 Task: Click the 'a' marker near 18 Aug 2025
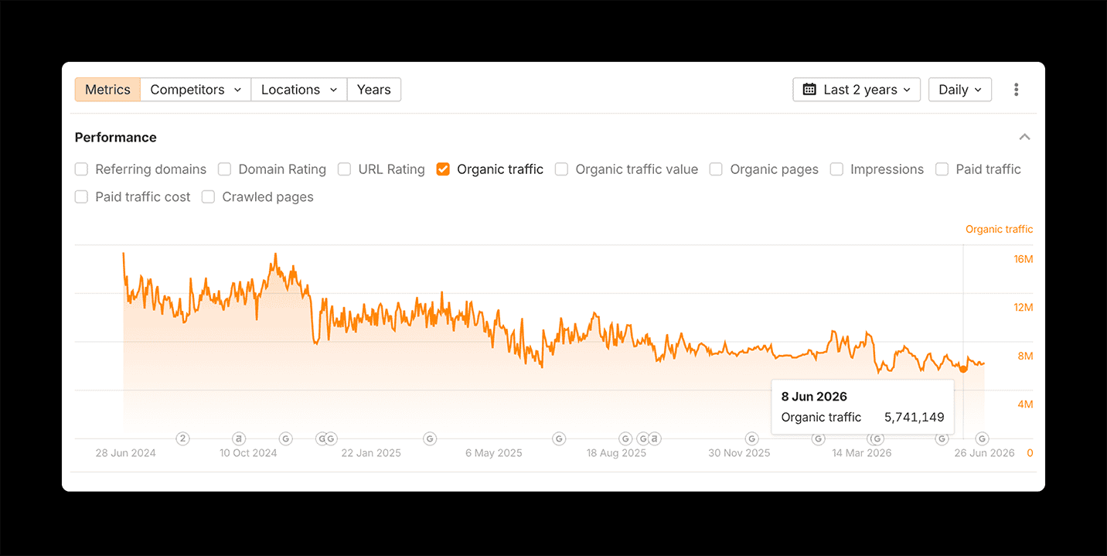click(655, 438)
